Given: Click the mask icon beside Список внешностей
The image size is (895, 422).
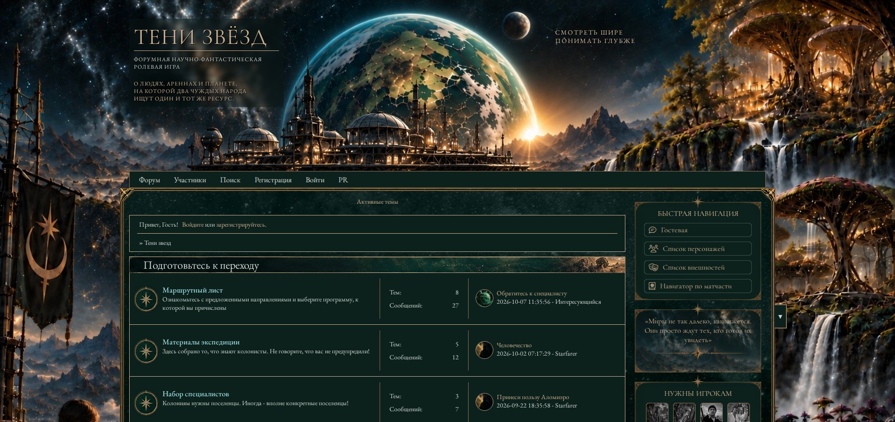Looking at the screenshot, I should pyautogui.click(x=653, y=267).
